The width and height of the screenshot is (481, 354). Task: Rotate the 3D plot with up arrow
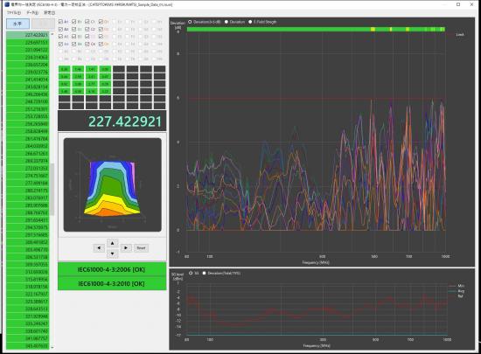point(112,243)
